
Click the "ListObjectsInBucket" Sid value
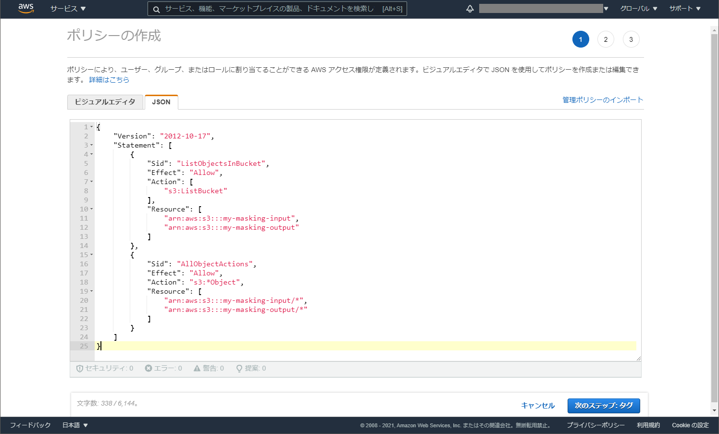tap(221, 163)
